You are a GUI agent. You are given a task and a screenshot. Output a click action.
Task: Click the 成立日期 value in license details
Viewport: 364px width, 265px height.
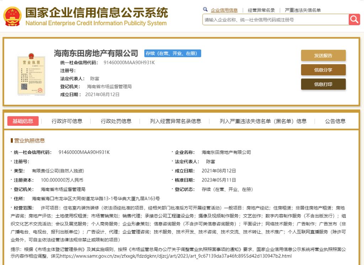[x=219, y=171]
